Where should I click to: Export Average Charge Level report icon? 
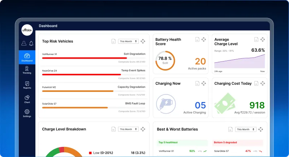pos(256,39)
